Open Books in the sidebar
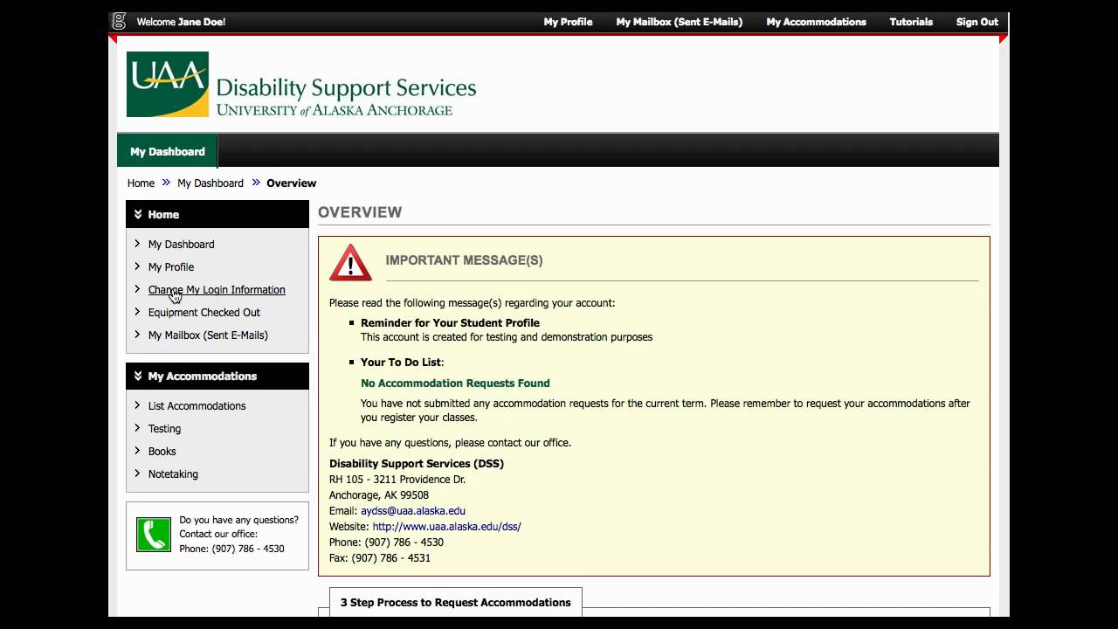This screenshot has width=1118, height=629. coord(162,451)
